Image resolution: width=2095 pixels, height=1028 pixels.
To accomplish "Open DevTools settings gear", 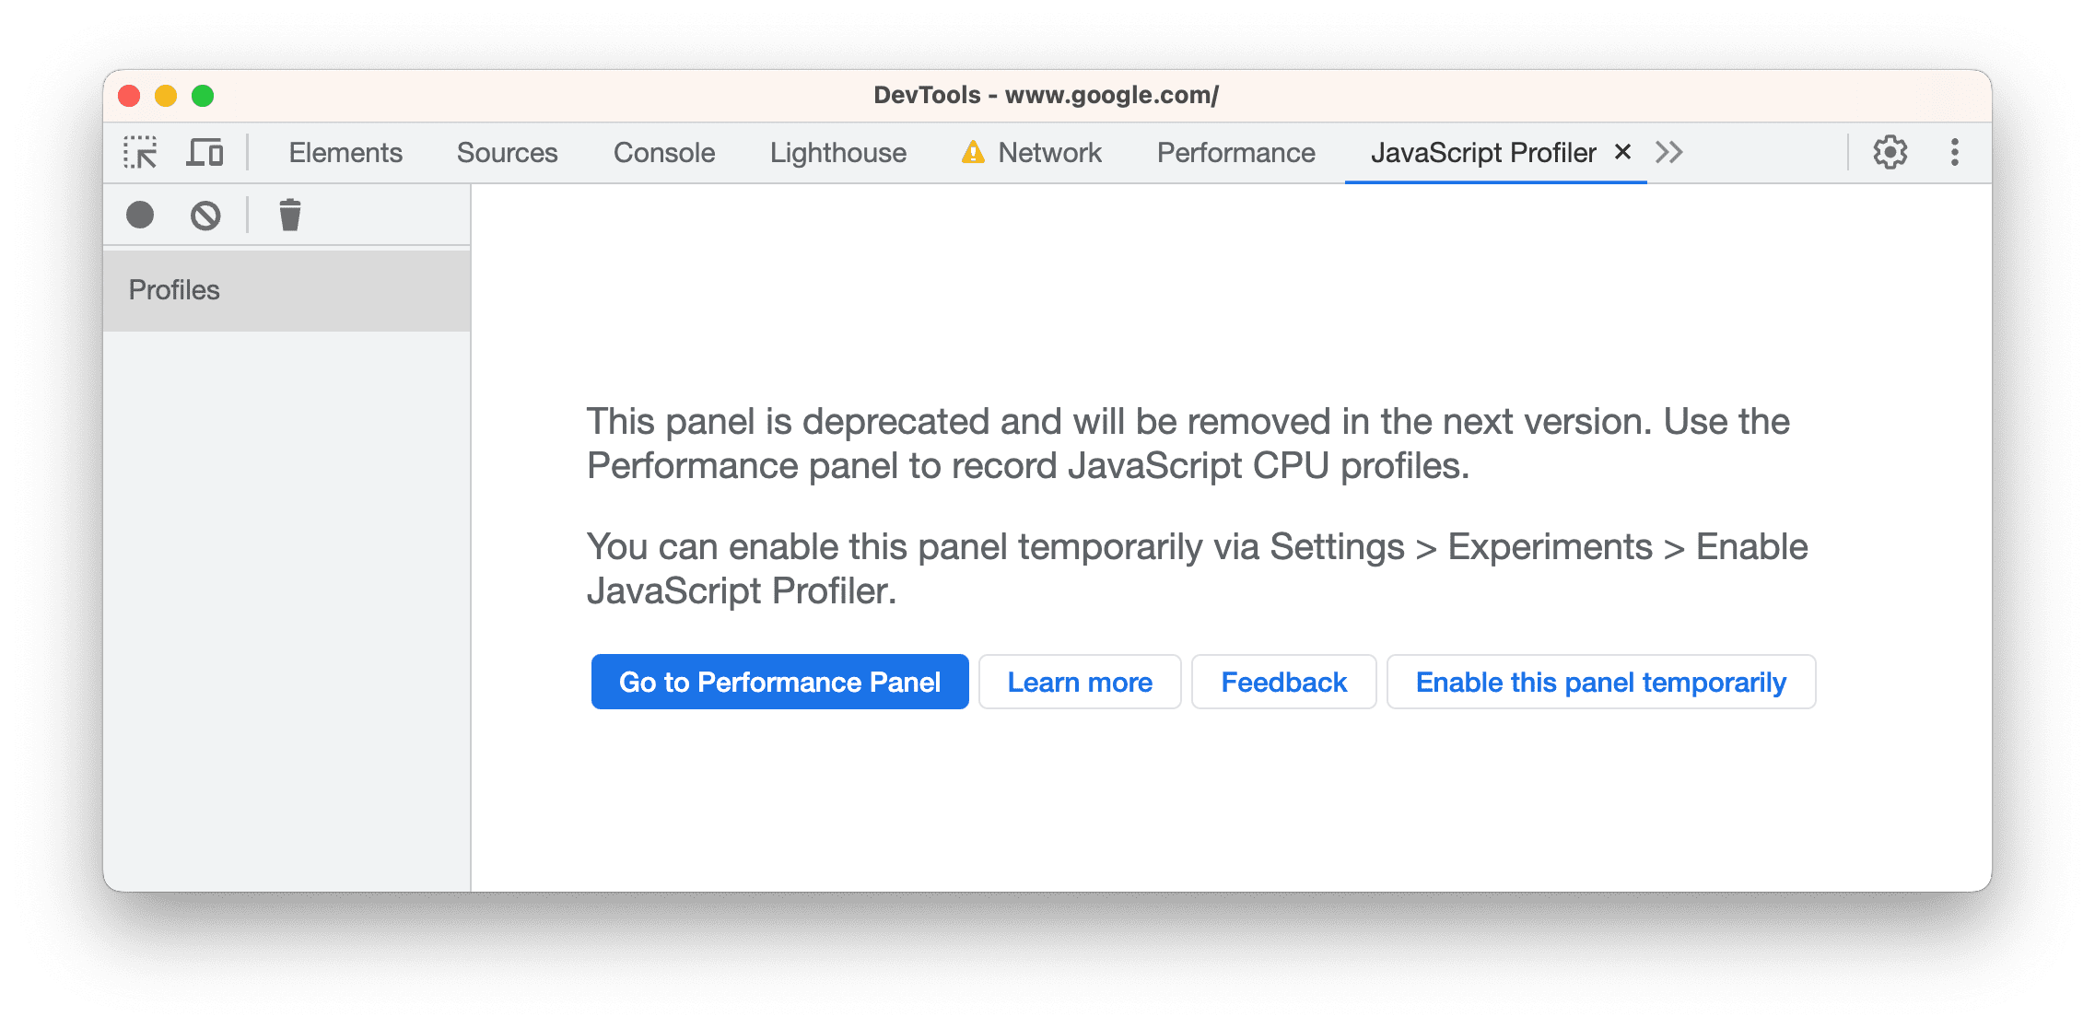I will click(x=1890, y=151).
